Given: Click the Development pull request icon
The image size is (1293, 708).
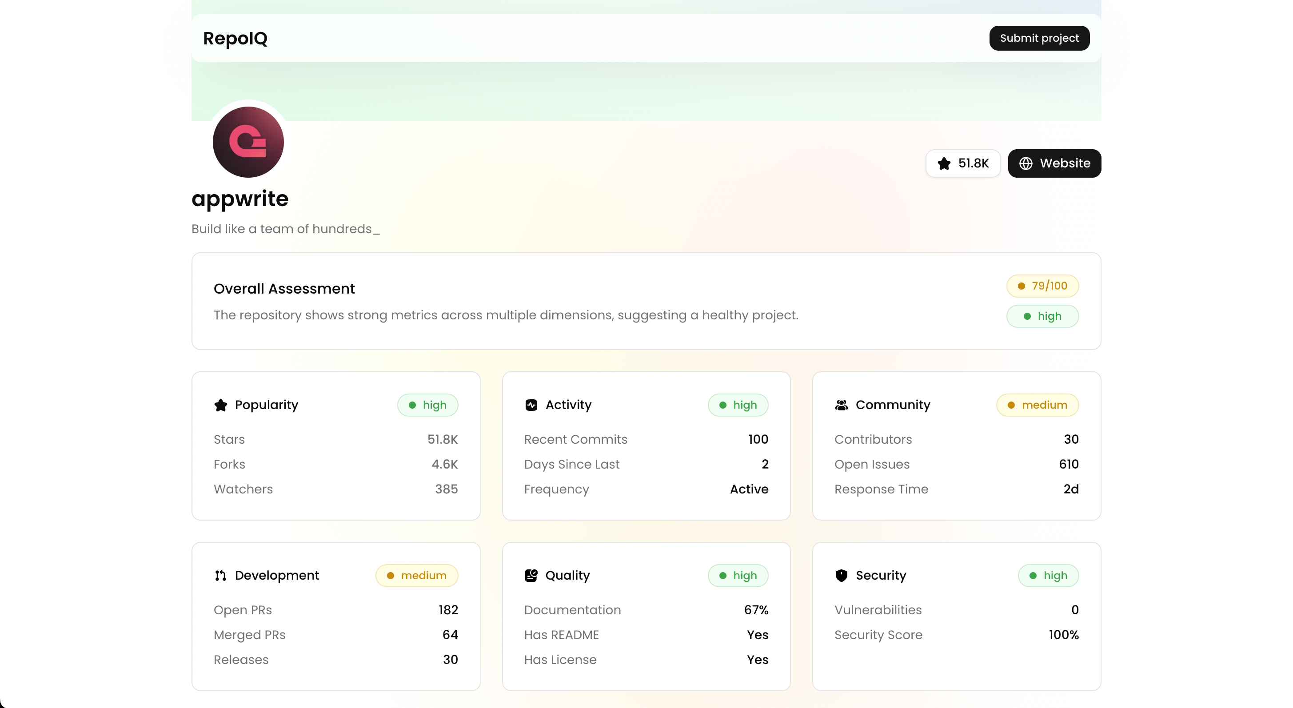Looking at the screenshot, I should pos(220,576).
